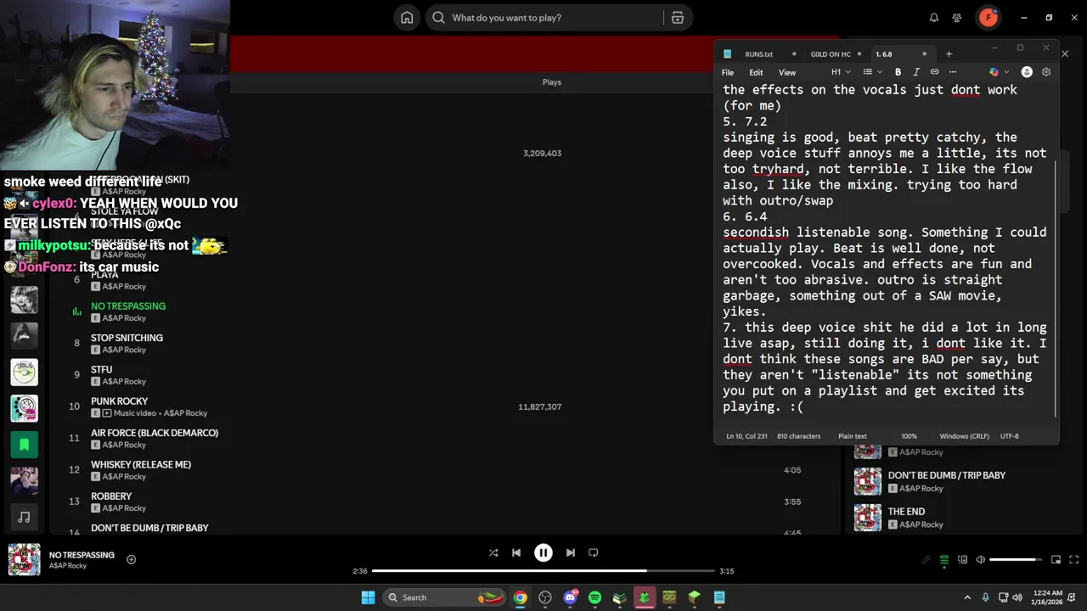Play WHISKEY (RELEASE ME) track
The image size is (1087, 611).
click(x=141, y=465)
